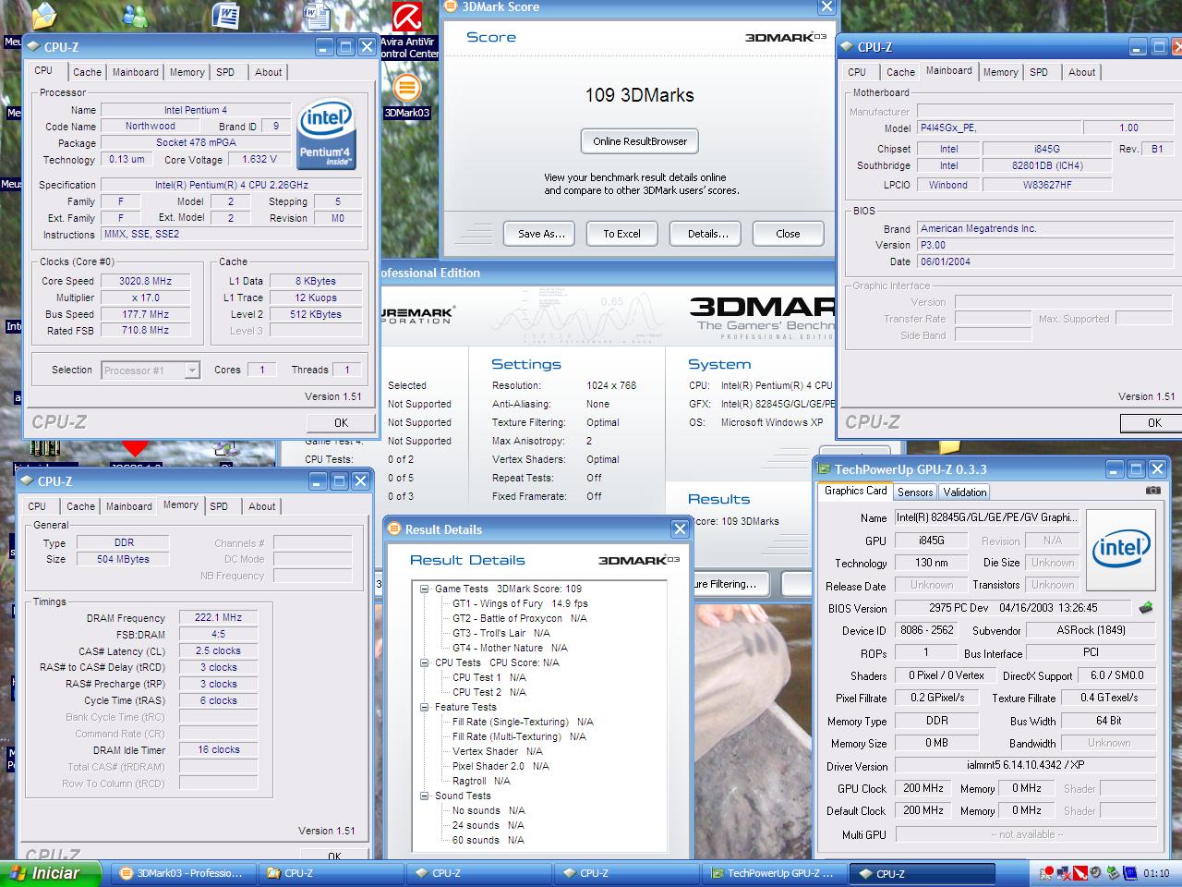Image resolution: width=1182 pixels, height=887 pixels.
Task: Click the GPU-Z title bar icon
Action: (826, 469)
